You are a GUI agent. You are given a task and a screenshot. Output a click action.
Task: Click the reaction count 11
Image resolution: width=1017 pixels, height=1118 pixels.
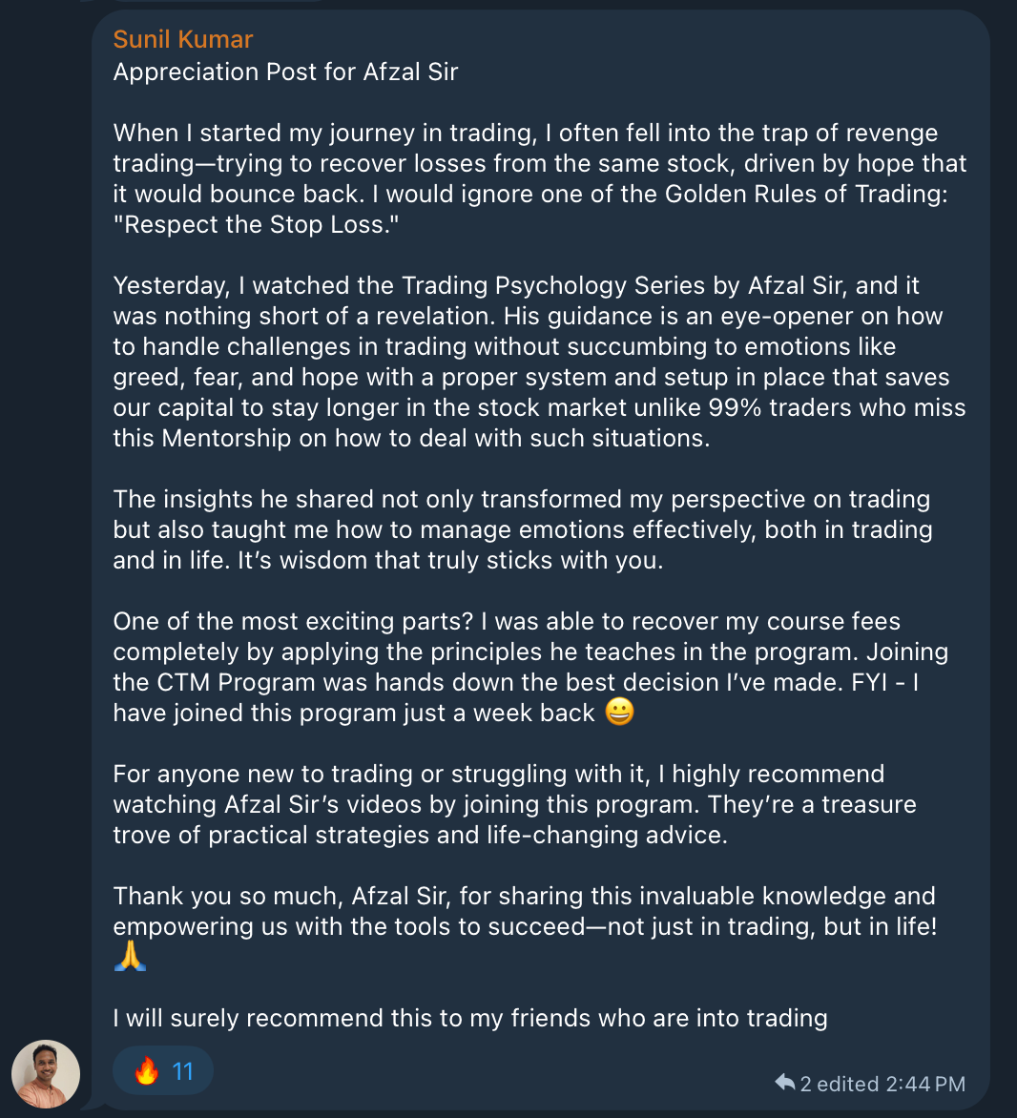pos(183,1071)
